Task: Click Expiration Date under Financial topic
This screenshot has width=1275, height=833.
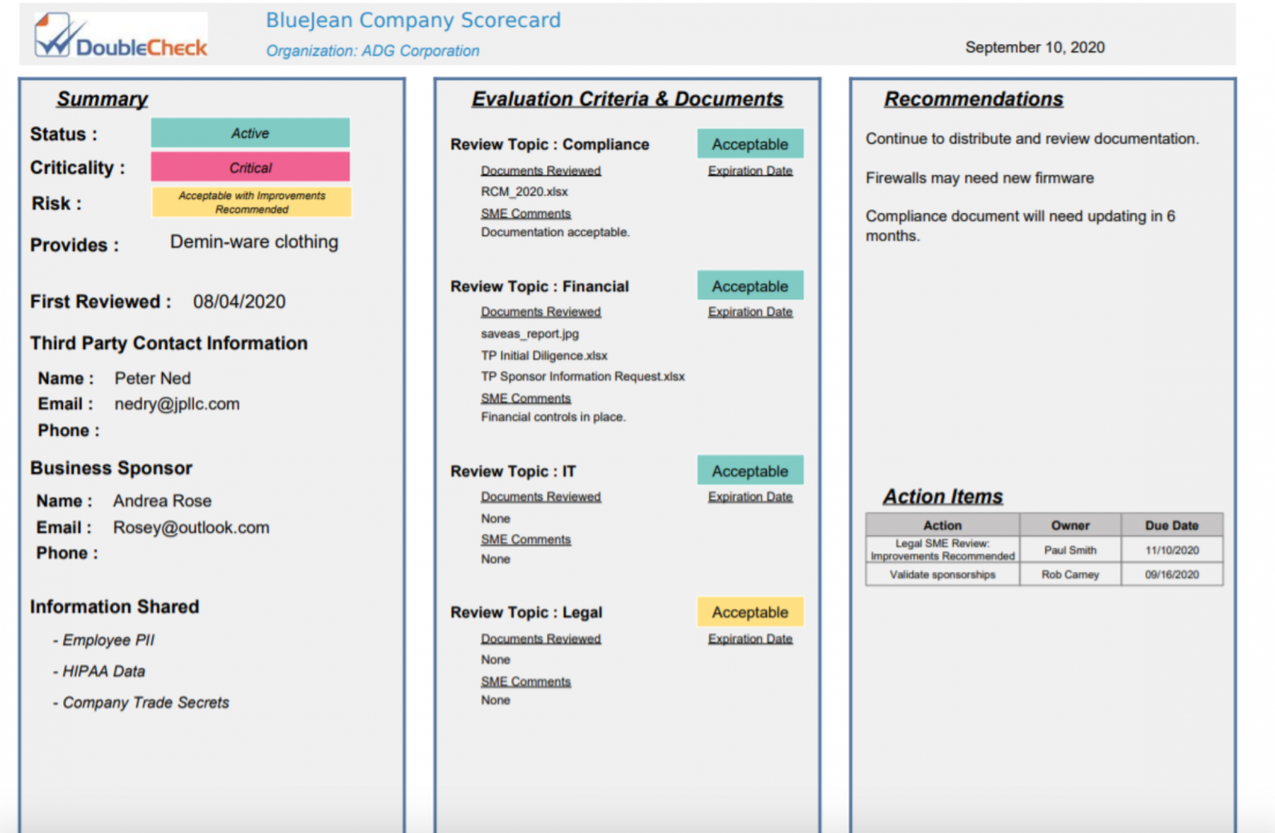Action: point(750,311)
